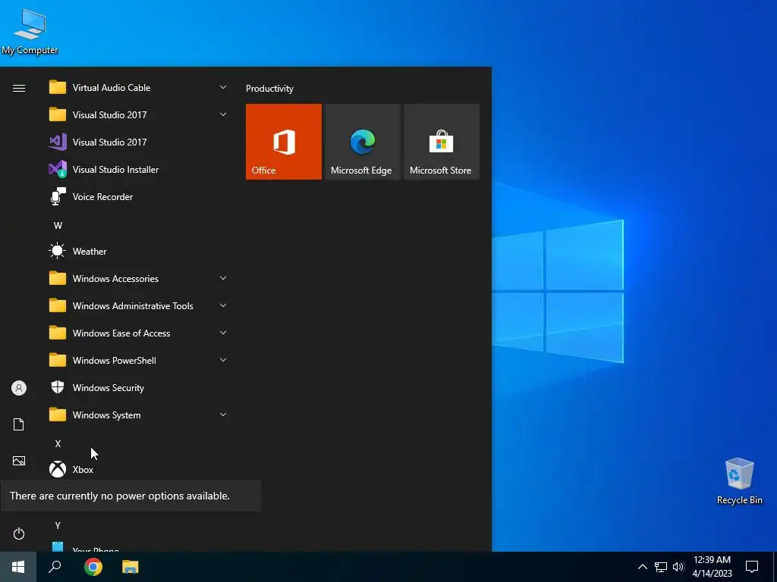Open File Explorer from taskbar
The width and height of the screenshot is (777, 582).
(x=131, y=567)
